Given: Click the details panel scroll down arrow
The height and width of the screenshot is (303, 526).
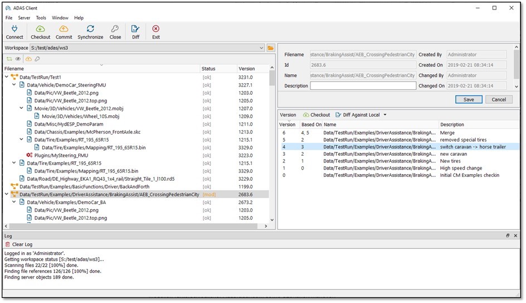Looking at the screenshot, I should pyautogui.click(x=517, y=86).
